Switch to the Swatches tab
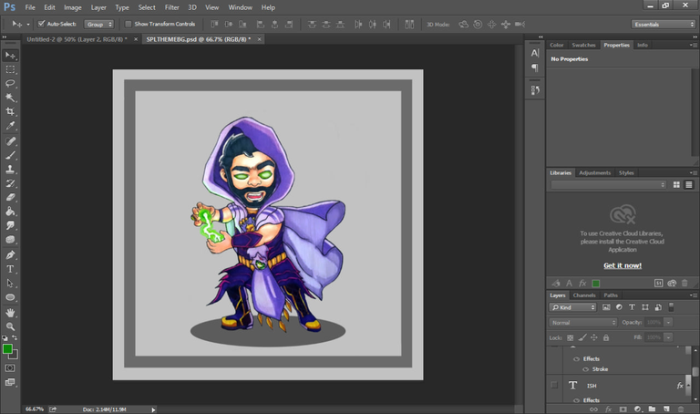This screenshot has width=700, height=414. pos(583,45)
